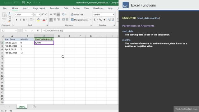
Task: Click the Increase Indent icon
Action: coord(67,20)
